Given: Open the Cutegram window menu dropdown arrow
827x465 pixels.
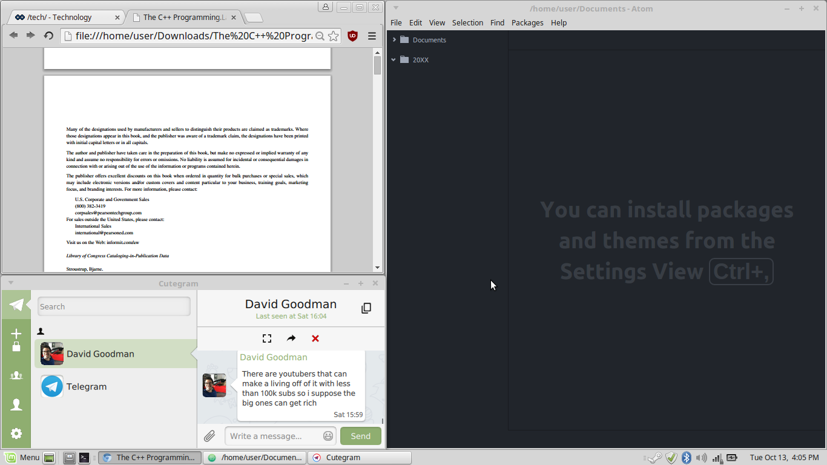Looking at the screenshot, I should (10, 283).
